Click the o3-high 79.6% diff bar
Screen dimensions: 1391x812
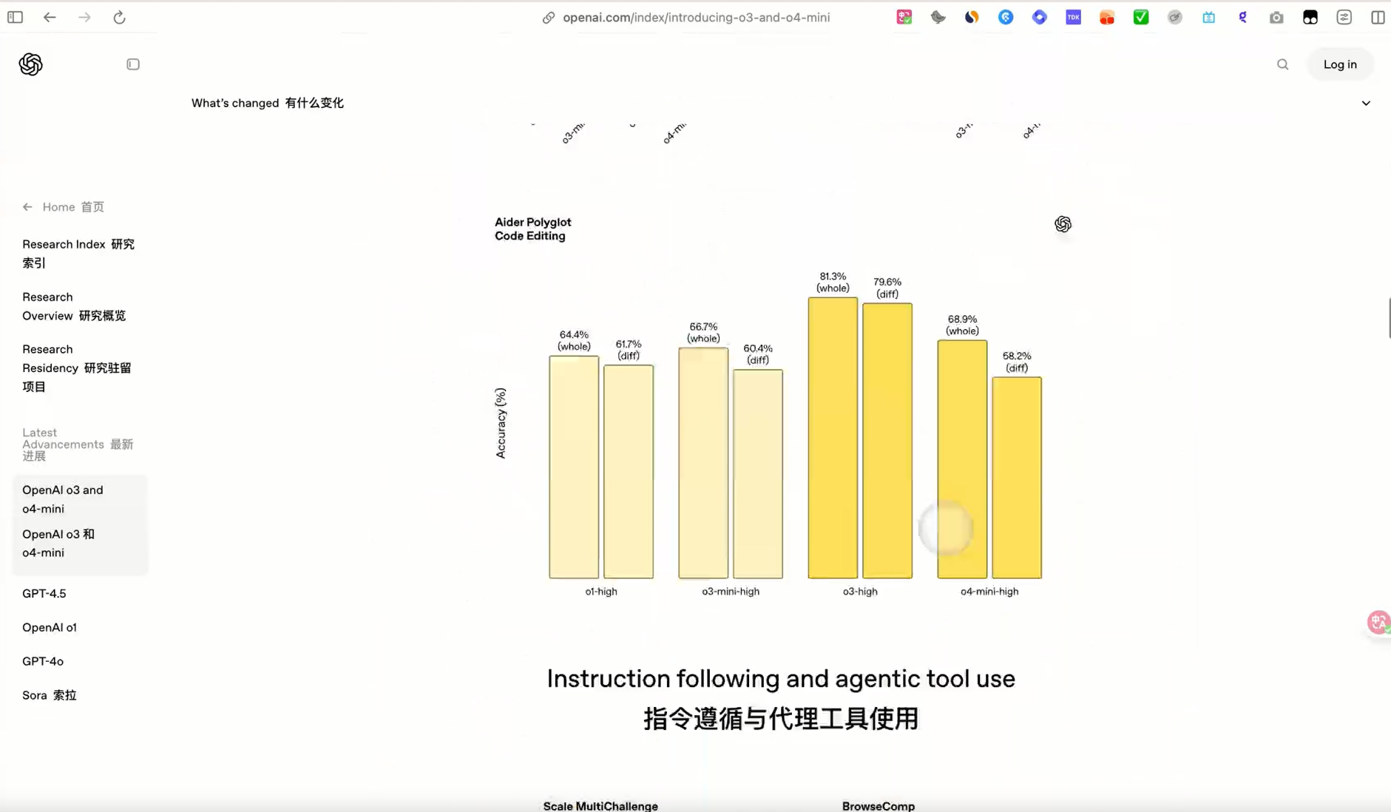(887, 440)
